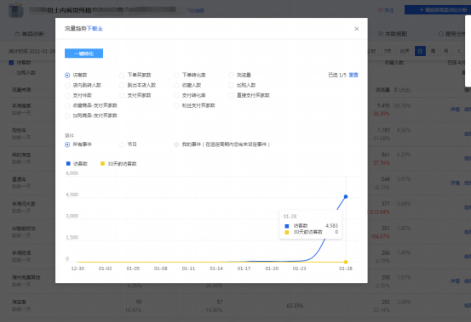Open the 单品诊断 tab
The image size is (471, 322).
tap(30, 34)
